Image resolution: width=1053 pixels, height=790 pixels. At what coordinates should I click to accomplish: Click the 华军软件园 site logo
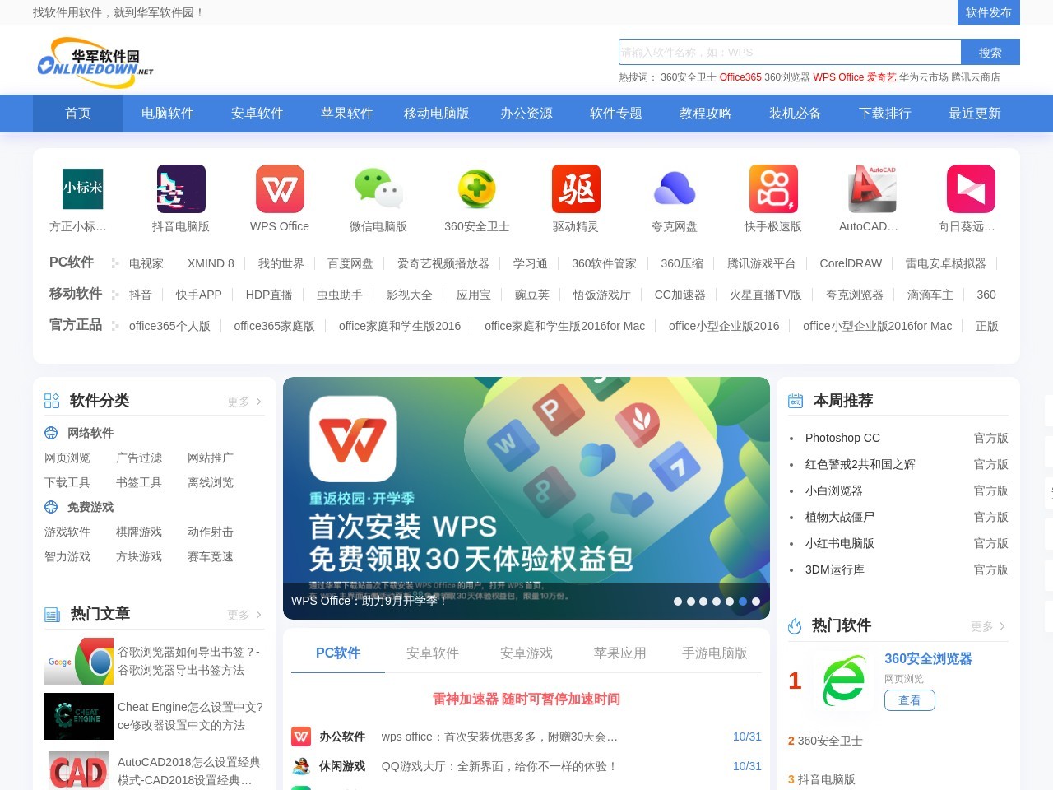click(x=95, y=62)
